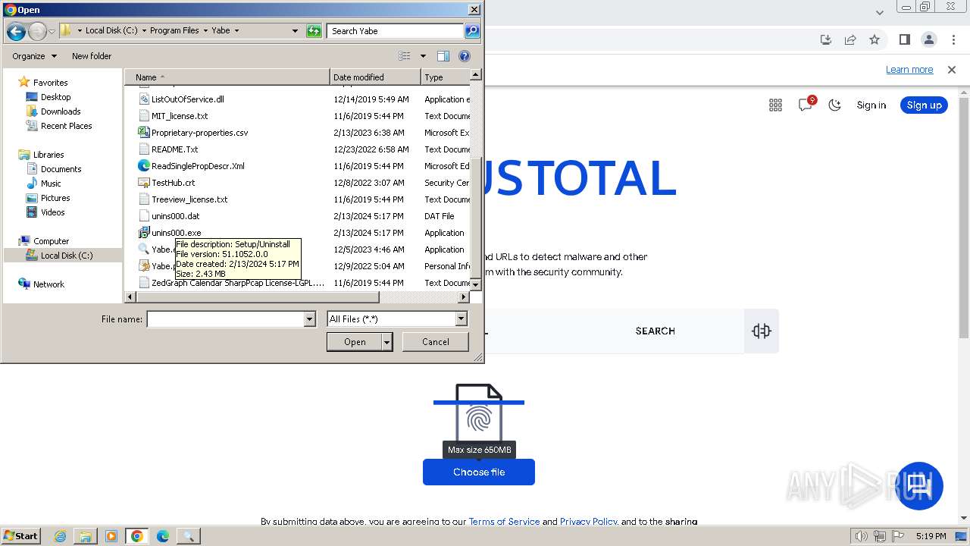Click the Cancel button
Viewport: 970px width, 546px height.
(x=436, y=342)
